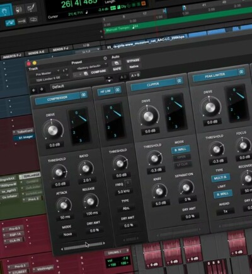Click the redo arrow in the plugin toolbar
The height and width of the screenshot is (274, 252).
pos(42,90)
